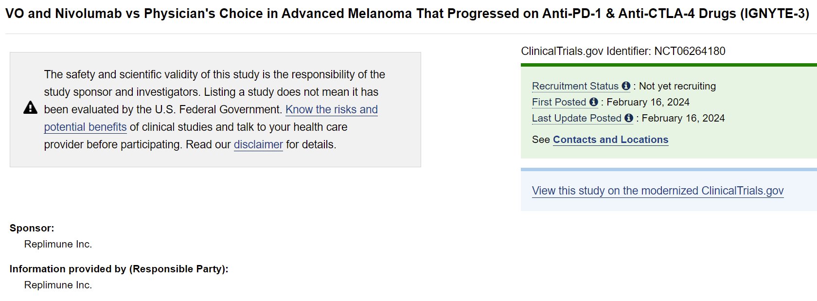Go to Contacts and Locations

(x=611, y=140)
